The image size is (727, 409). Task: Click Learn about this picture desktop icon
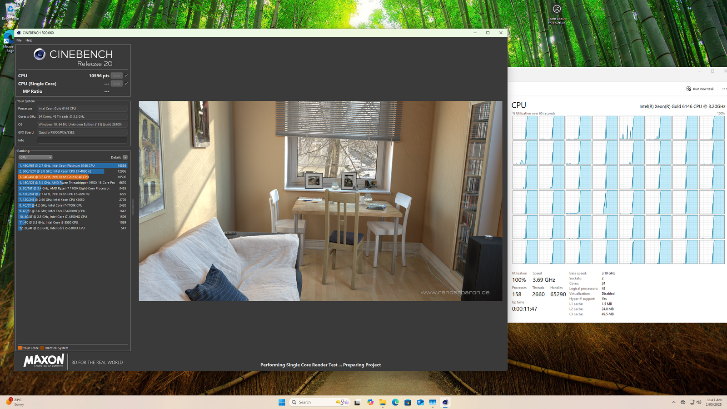point(557,15)
